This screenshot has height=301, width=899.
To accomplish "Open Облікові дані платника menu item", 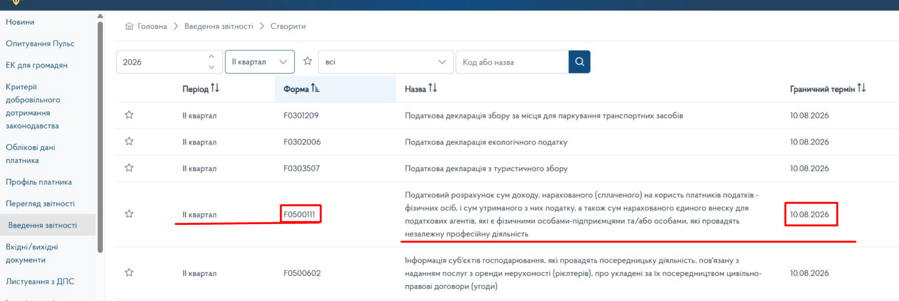I will [30, 154].
